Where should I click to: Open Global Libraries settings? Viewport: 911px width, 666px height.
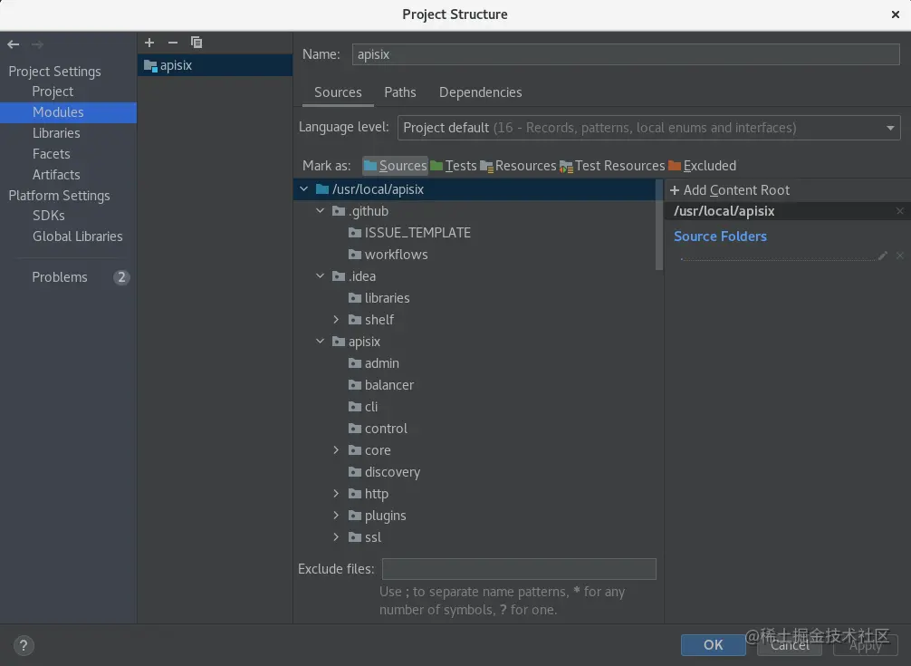[77, 236]
